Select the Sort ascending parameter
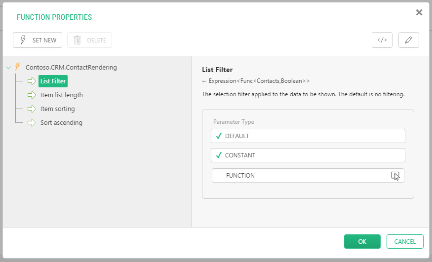 click(61, 122)
